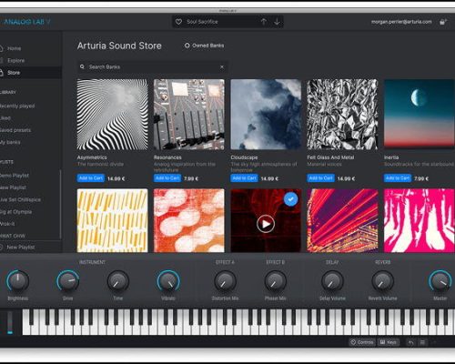Open the shopping cart icon
This screenshot has height=364, width=455.
443,22
